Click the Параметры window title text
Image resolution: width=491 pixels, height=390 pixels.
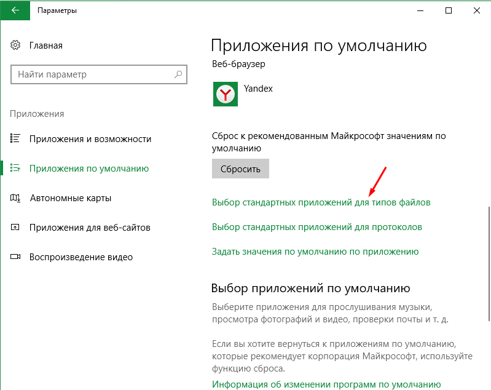pos(57,10)
